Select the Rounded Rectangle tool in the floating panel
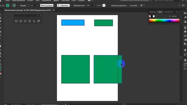 21,21
